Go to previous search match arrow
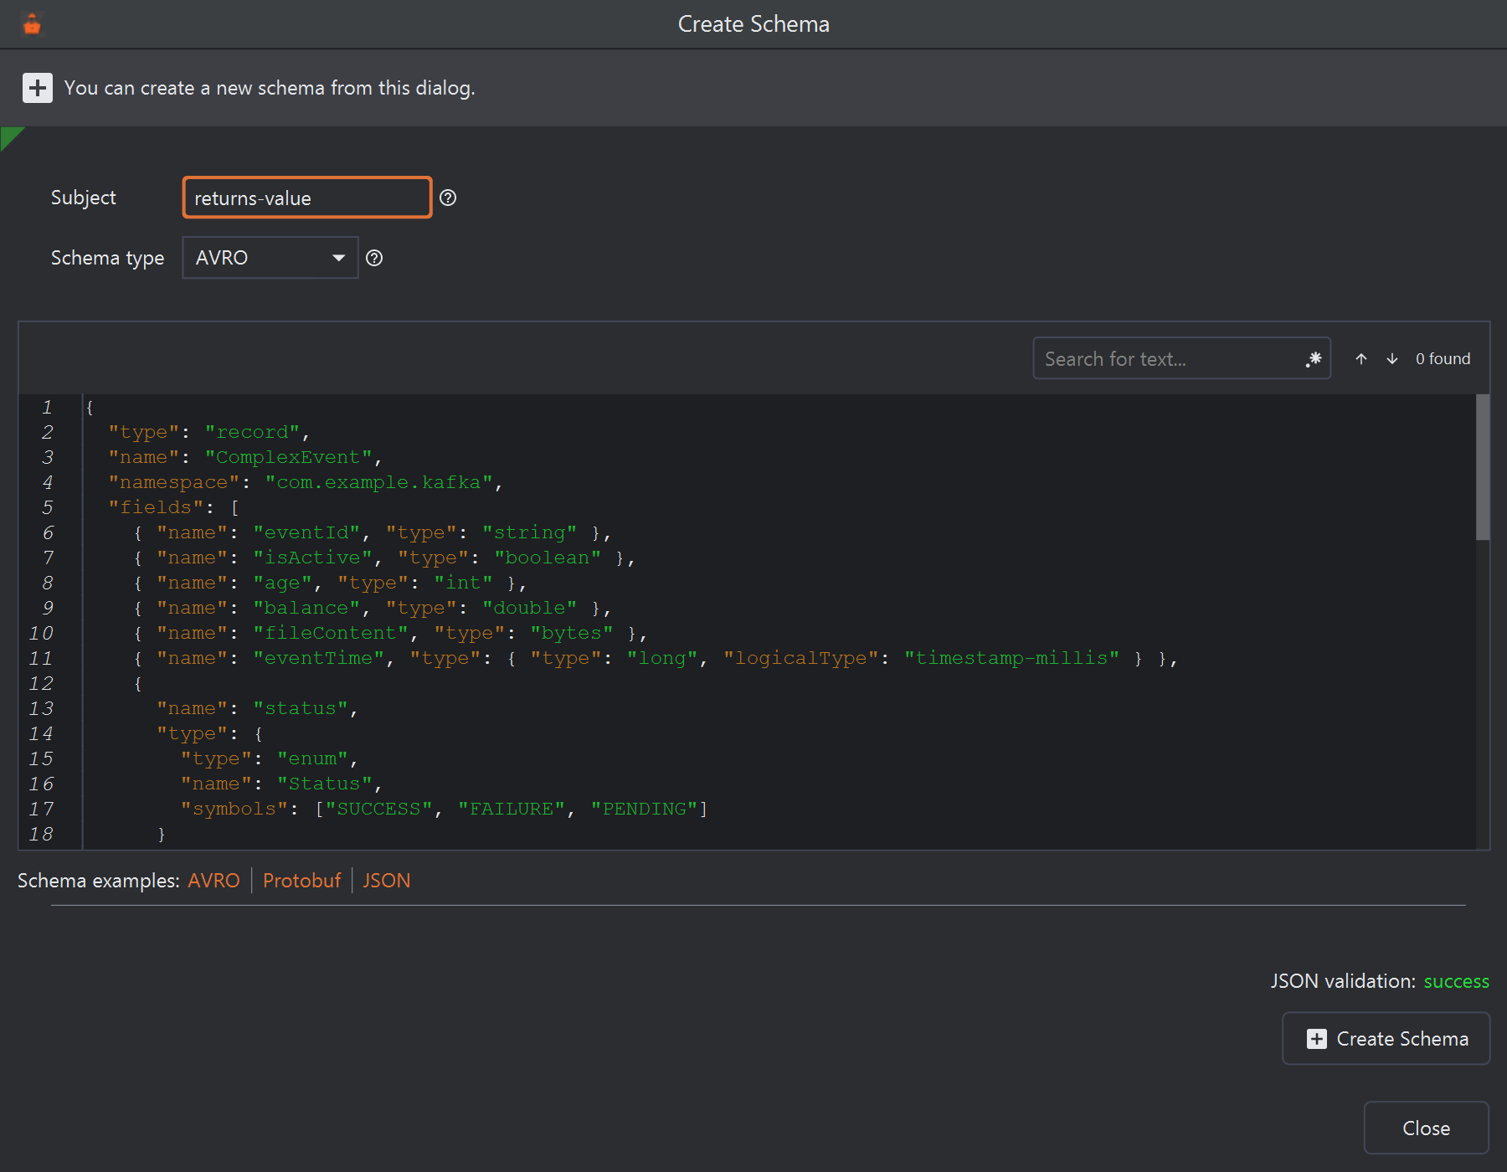This screenshot has width=1507, height=1172. pyautogui.click(x=1361, y=359)
